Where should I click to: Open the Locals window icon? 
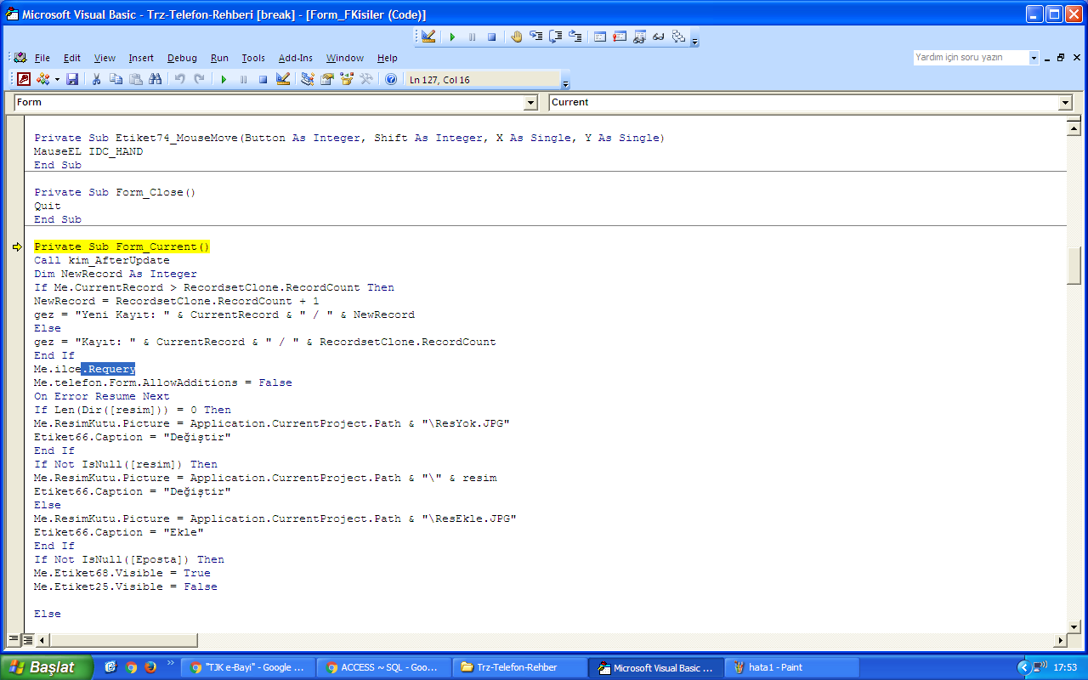[600, 37]
